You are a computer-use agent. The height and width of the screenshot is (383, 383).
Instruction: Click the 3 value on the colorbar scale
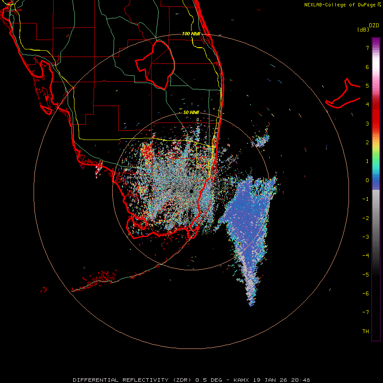pos(367,123)
